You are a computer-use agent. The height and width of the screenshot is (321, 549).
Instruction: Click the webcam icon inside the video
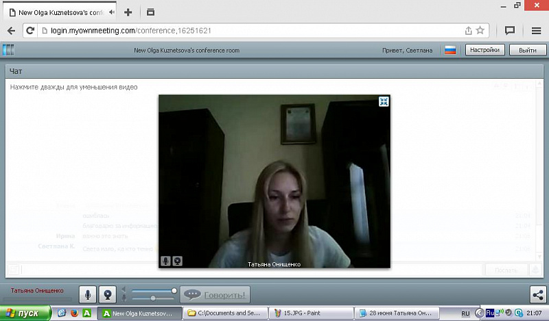(x=177, y=261)
